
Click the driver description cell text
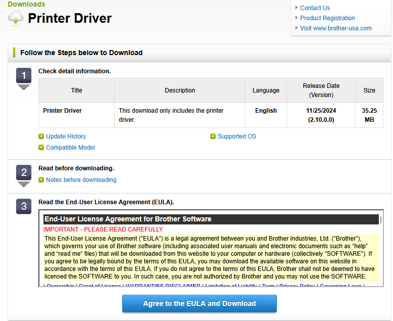(171, 115)
